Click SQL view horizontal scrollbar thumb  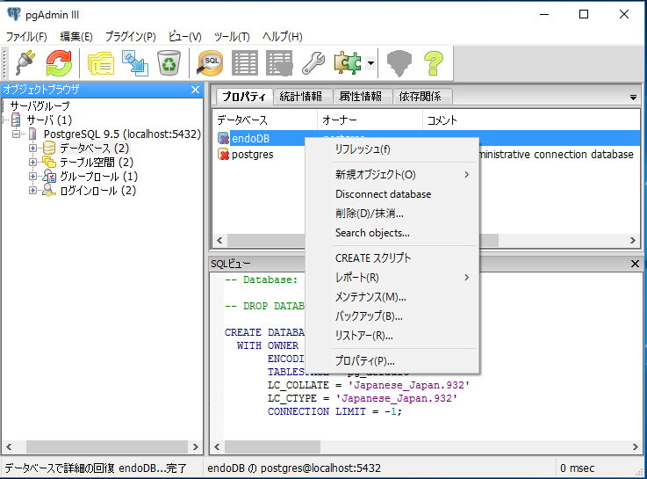(272, 446)
